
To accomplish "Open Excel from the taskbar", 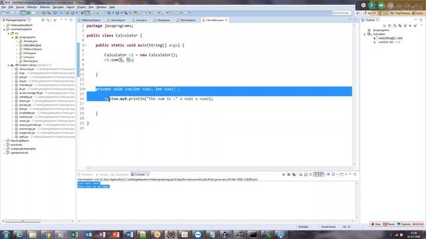I will coord(75,234).
